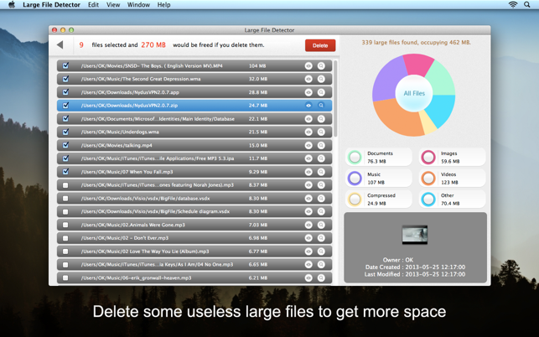
Task: Check 04 No One.mp3 checkbox
Action: pyautogui.click(x=65, y=264)
